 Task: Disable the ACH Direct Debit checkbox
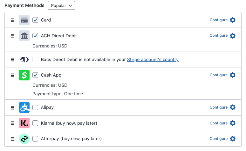pos(35,36)
